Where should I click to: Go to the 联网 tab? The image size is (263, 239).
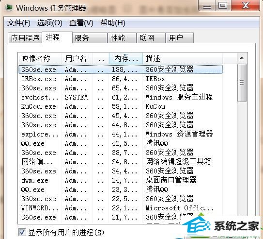pos(151,38)
